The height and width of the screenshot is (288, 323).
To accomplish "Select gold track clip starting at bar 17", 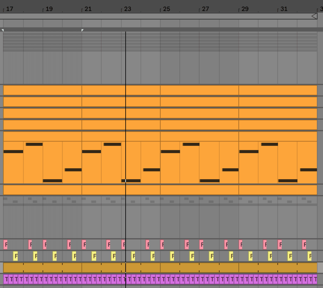I will 43,268.
